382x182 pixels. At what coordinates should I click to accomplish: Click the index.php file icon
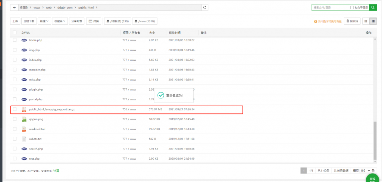24,60
